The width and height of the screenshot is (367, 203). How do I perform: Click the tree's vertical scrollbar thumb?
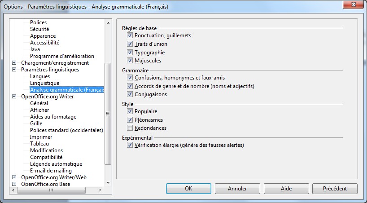click(108, 115)
